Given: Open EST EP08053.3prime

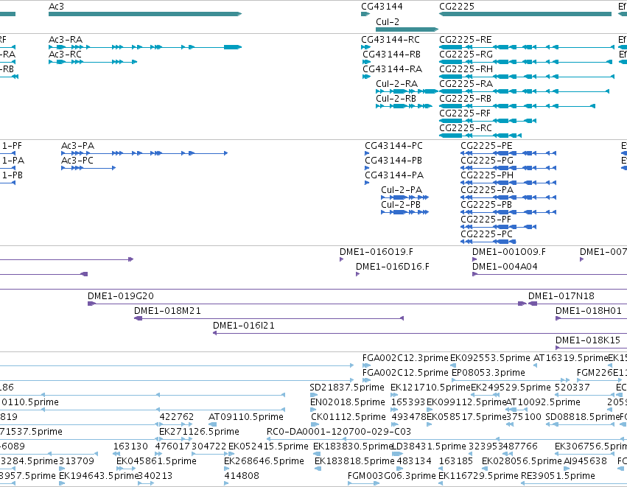Looking at the screenshot, I should coord(511,380).
